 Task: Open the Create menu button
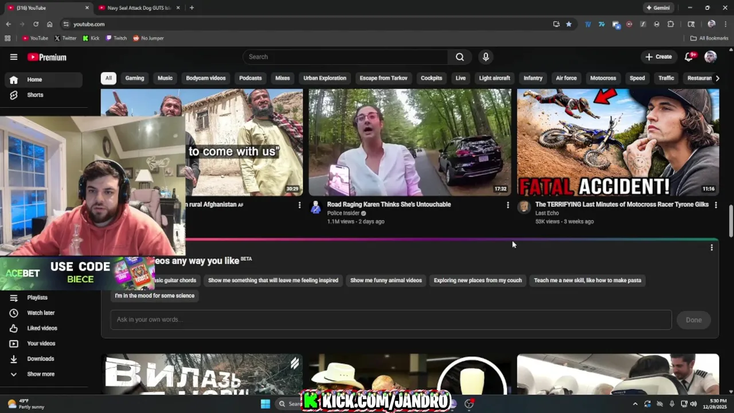pyautogui.click(x=658, y=57)
